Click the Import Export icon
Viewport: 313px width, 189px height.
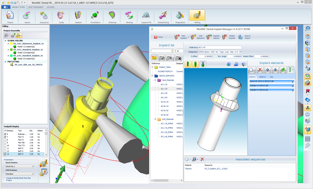point(245,37)
